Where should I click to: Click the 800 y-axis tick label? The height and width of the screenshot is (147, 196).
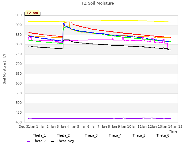tap(19, 44)
